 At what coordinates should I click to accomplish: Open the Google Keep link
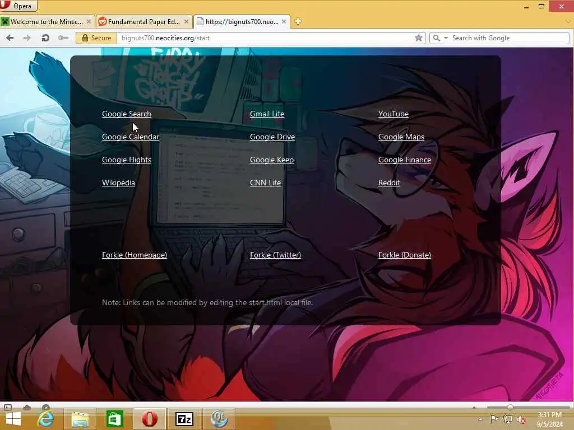(272, 160)
